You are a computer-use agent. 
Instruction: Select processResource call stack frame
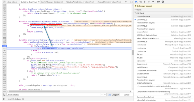[164, 16]
